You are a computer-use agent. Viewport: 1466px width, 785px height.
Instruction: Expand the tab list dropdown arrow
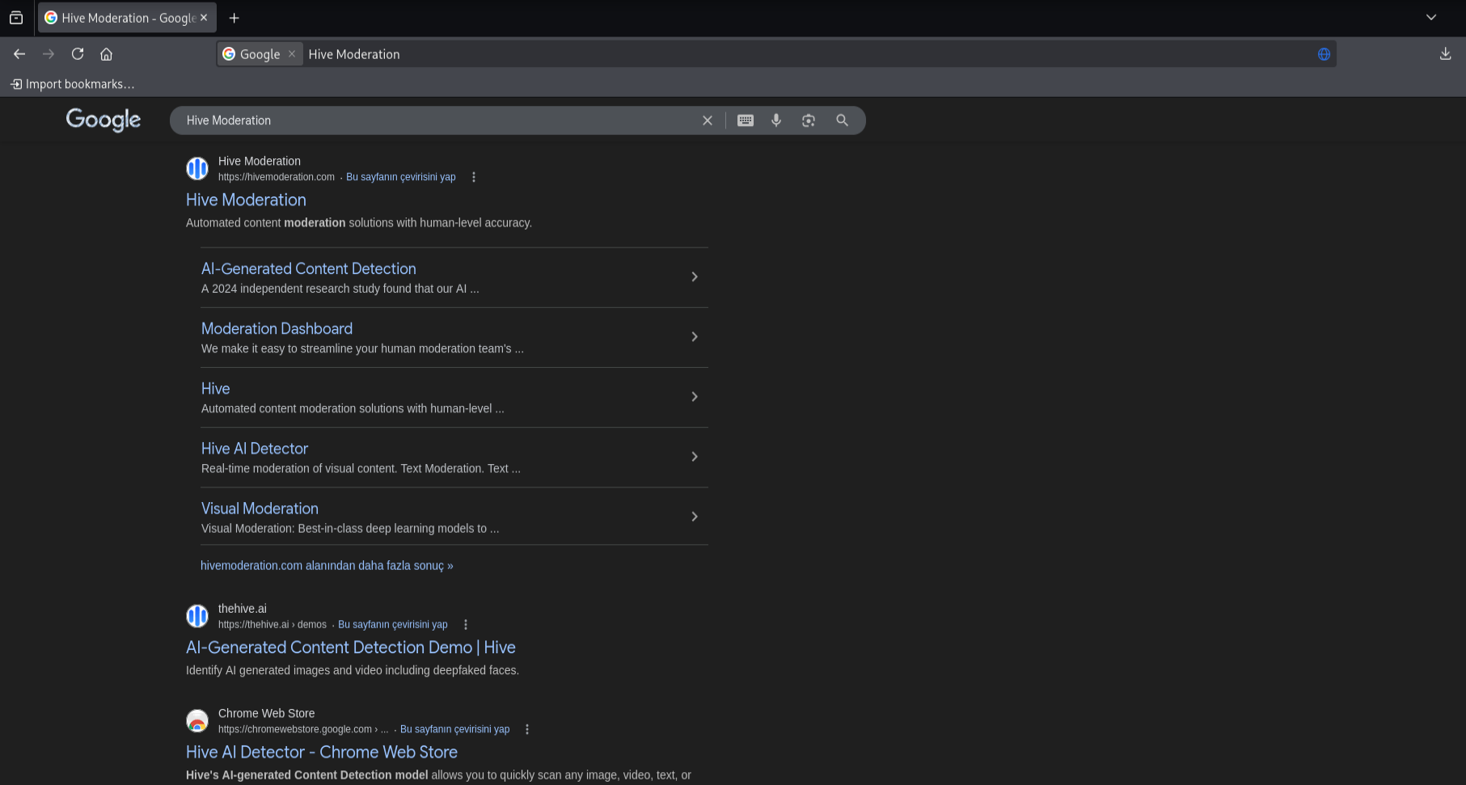(x=1431, y=18)
